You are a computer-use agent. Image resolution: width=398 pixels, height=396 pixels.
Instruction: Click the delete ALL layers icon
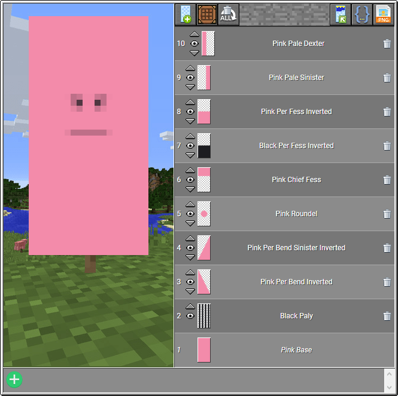pyautogui.click(x=228, y=14)
